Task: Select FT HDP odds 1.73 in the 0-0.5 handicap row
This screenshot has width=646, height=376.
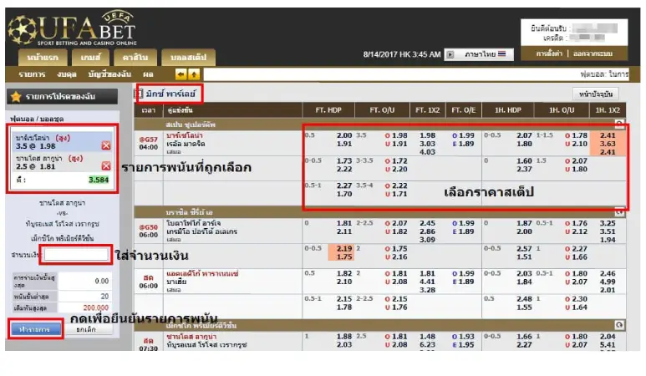Action: (x=344, y=160)
